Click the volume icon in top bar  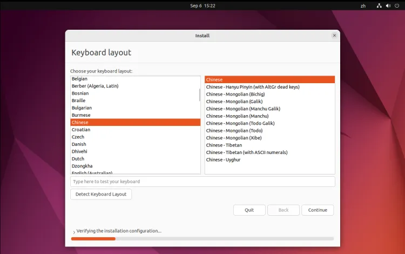tap(388, 5)
